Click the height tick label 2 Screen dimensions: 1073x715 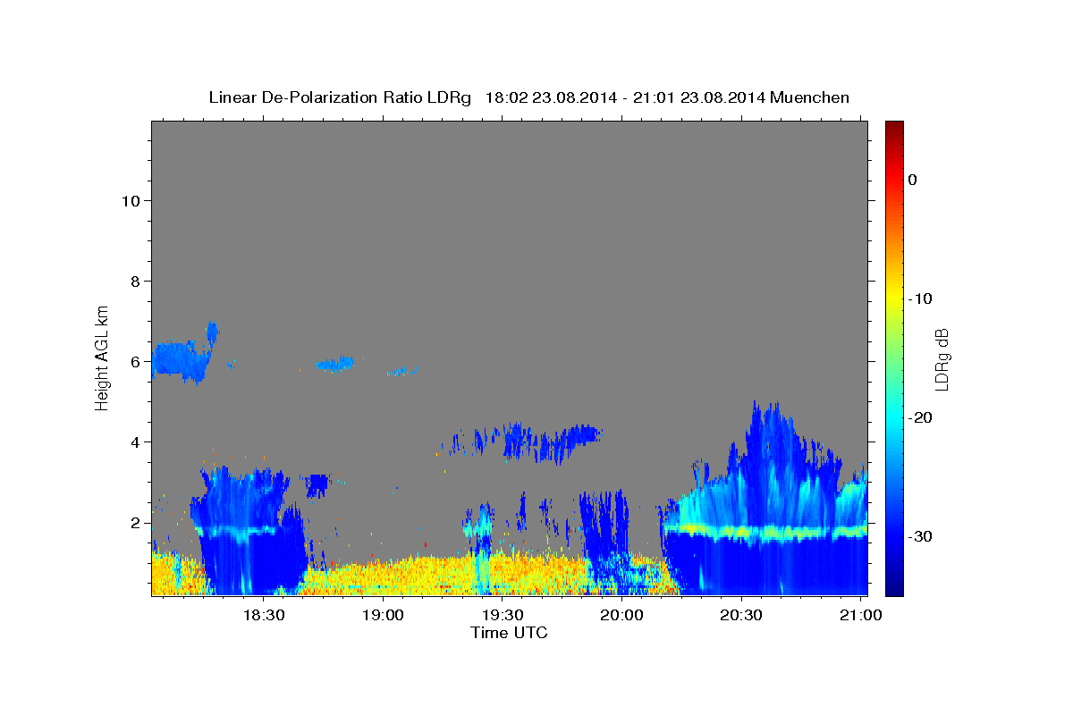133,522
